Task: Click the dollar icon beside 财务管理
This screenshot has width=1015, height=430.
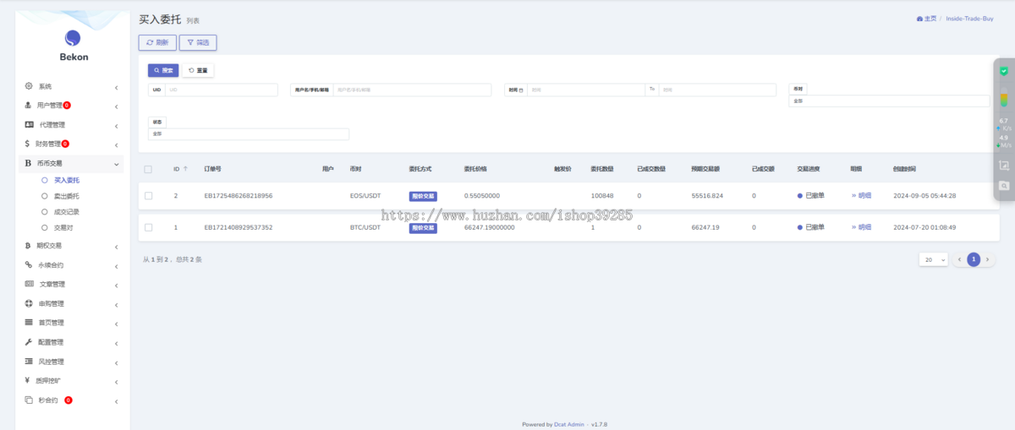Action: 28,144
